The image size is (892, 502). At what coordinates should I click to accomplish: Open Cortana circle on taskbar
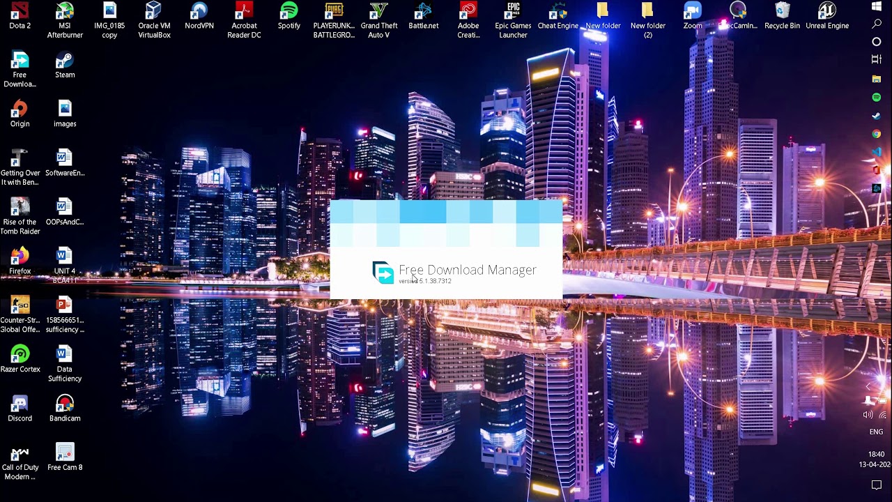[x=877, y=42]
